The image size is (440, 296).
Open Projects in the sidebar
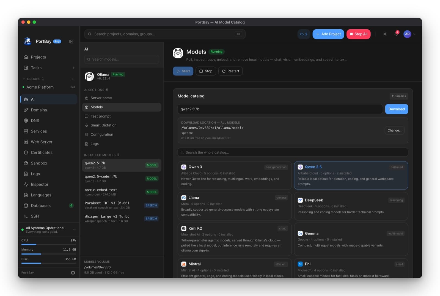click(x=48, y=57)
